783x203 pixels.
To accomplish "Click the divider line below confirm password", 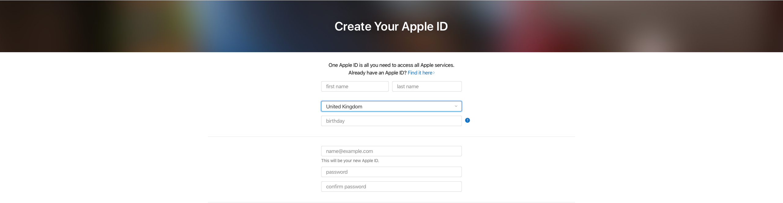I will tap(391, 202).
